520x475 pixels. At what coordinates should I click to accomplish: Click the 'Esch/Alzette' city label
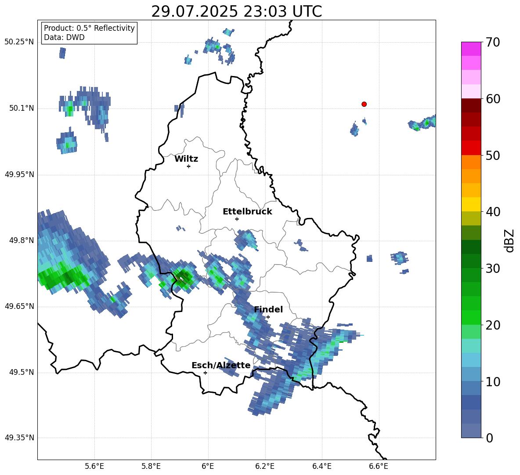221,365
